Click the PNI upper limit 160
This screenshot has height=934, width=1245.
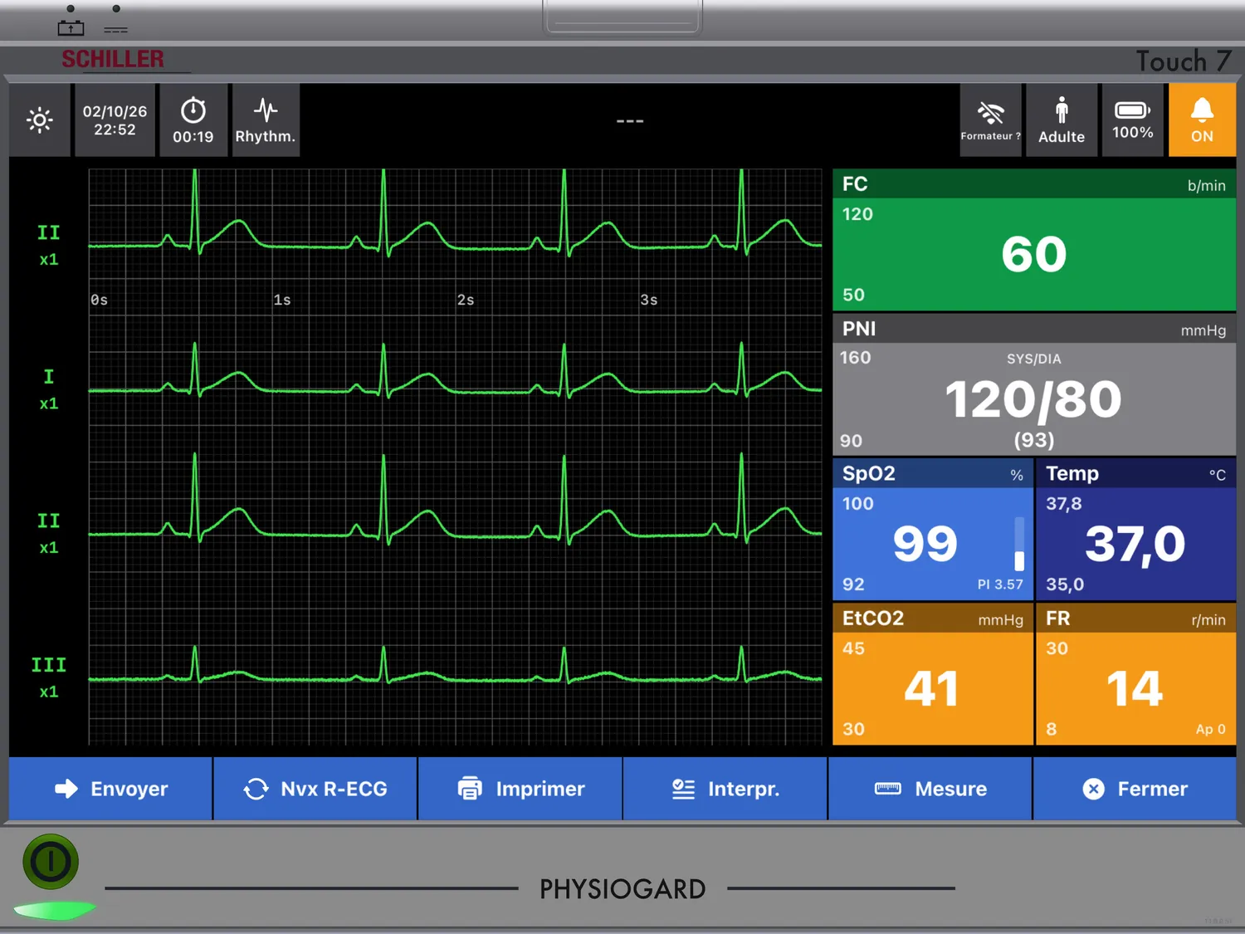point(855,358)
